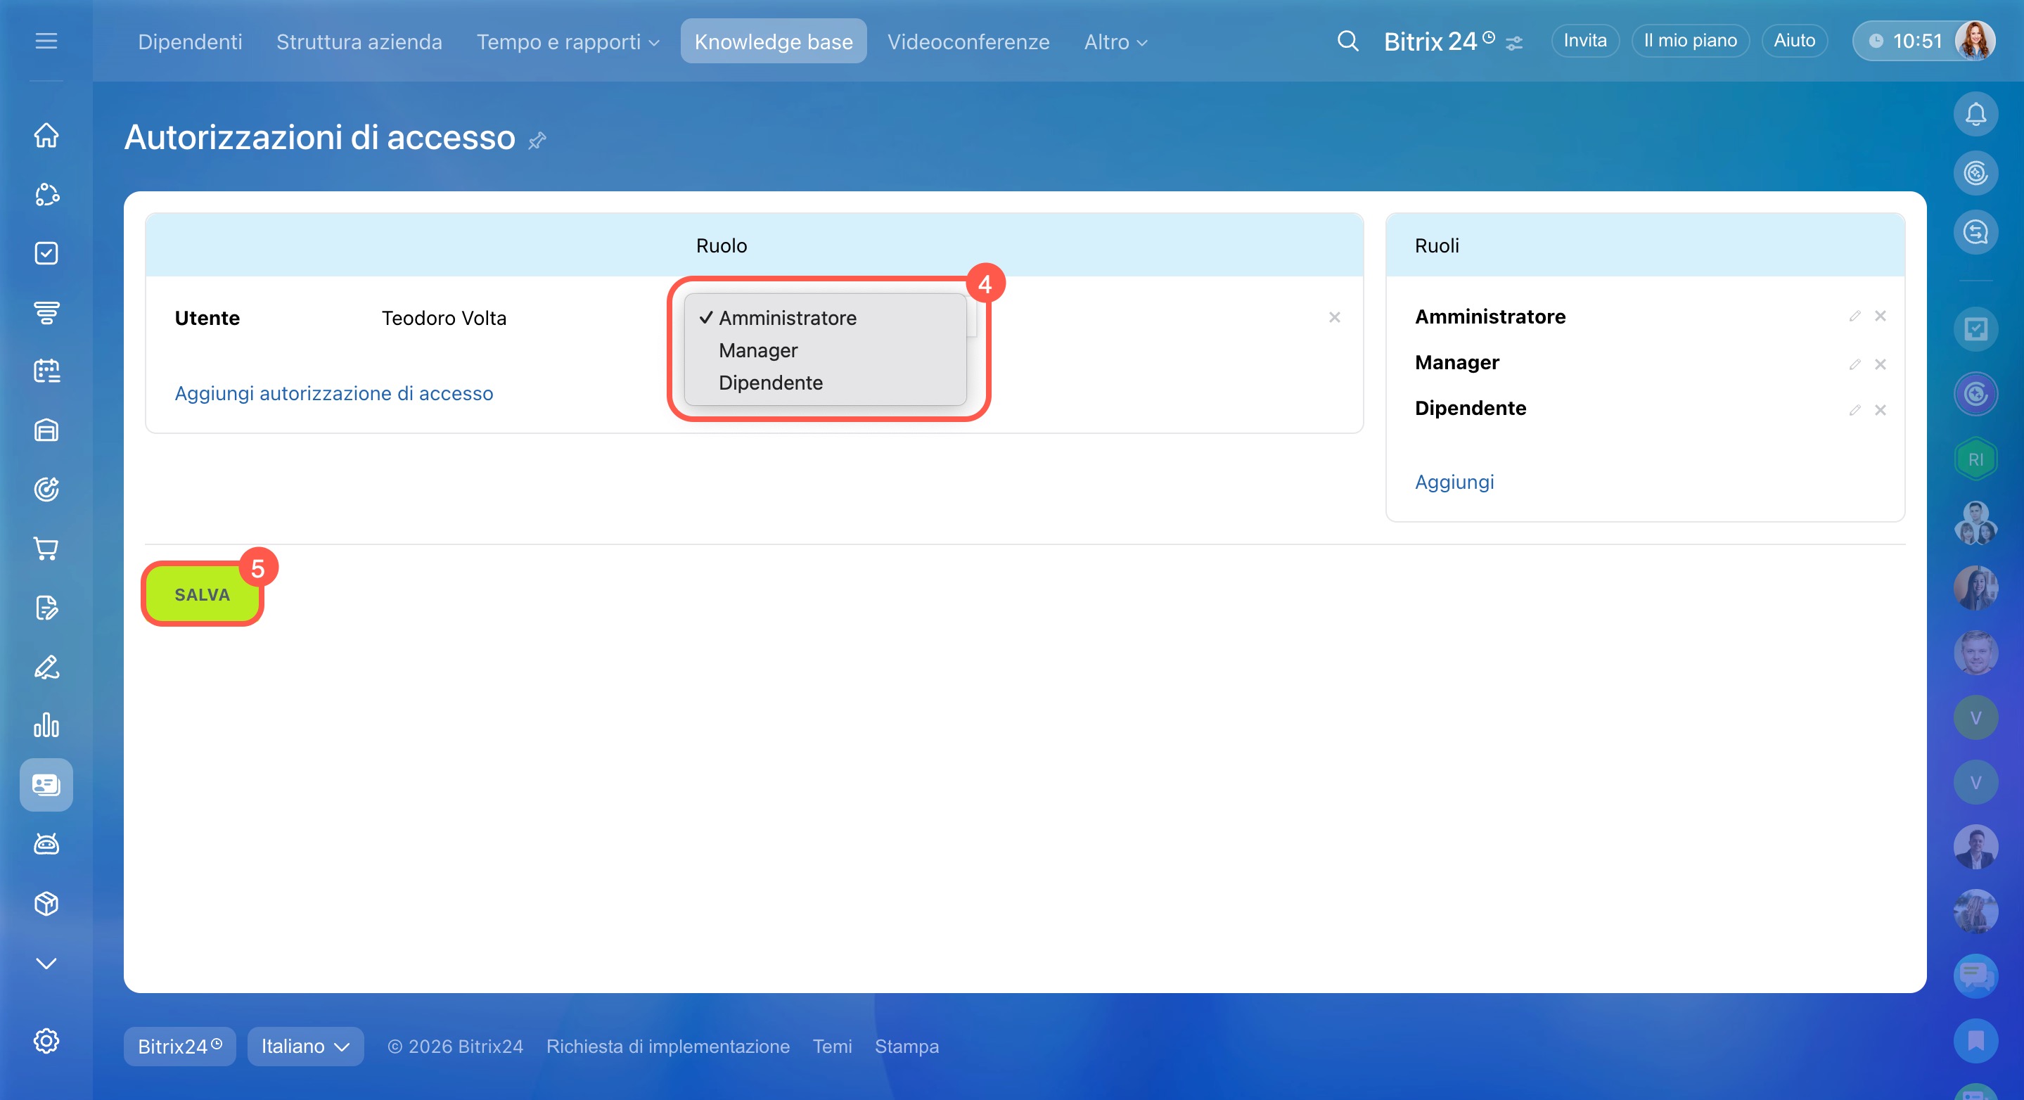This screenshot has width=2024, height=1100.
Task: Open the Tasks checkmark sidebar icon
Action: [x=46, y=253]
